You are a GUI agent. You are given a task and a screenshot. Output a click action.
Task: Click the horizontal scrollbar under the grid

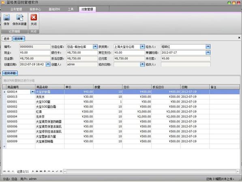coord(151,171)
